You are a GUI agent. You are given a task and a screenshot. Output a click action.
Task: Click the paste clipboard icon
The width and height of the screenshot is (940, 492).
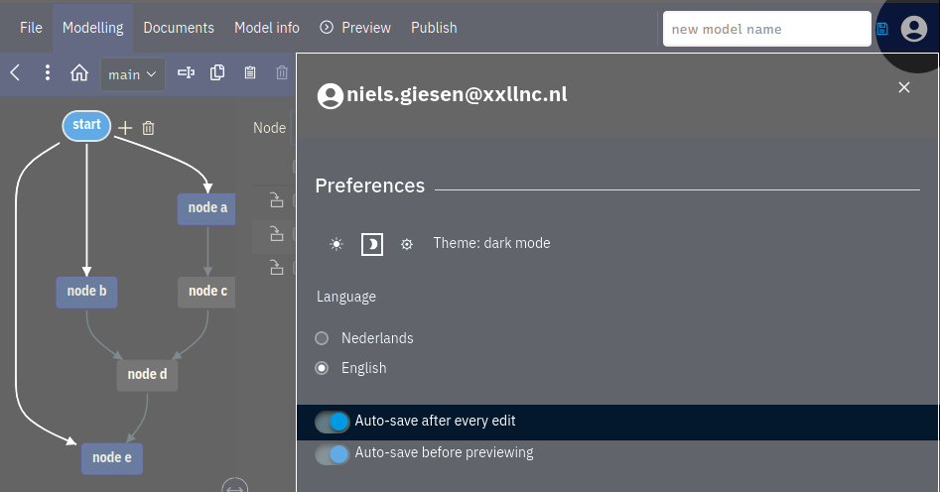(x=250, y=72)
